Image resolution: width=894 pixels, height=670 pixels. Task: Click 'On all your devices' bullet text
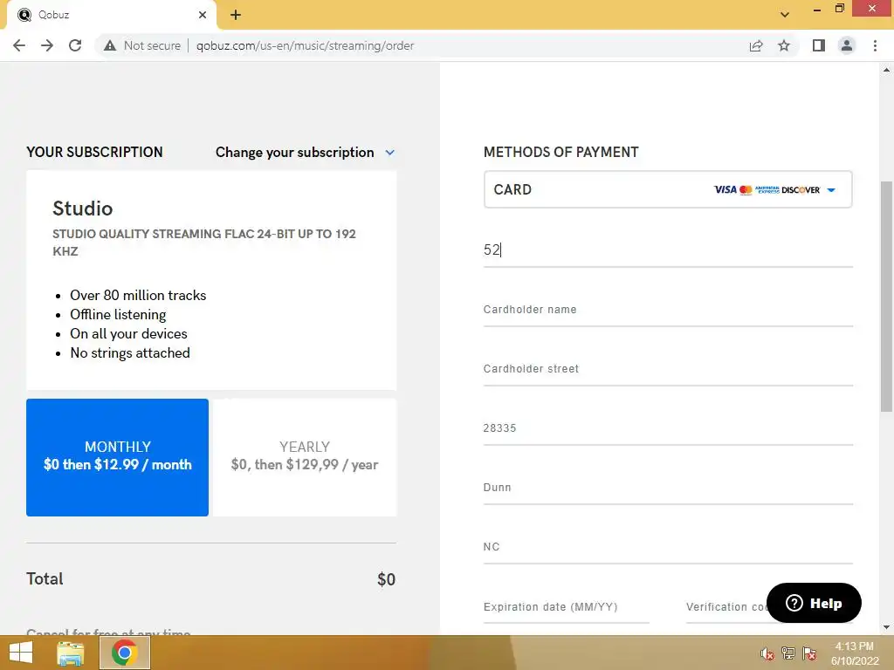(128, 334)
